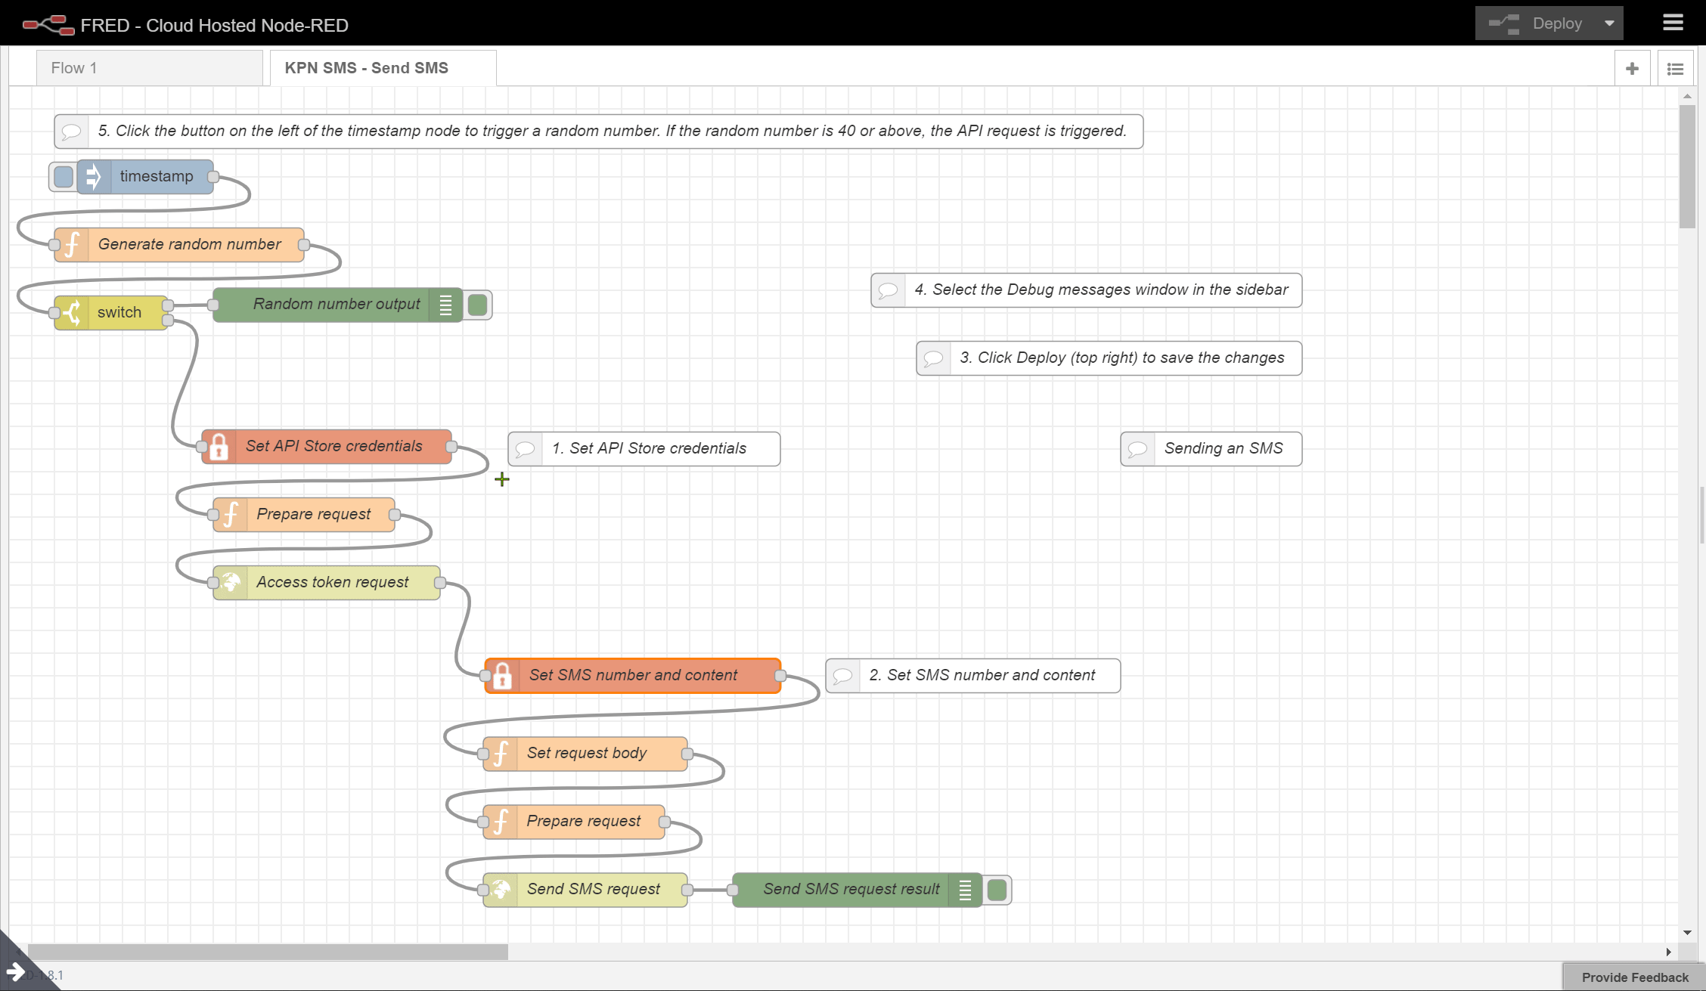The height and width of the screenshot is (991, 1706).
Task: Open the Deploy options dropdown arrow
Action: click(1609, 23)
